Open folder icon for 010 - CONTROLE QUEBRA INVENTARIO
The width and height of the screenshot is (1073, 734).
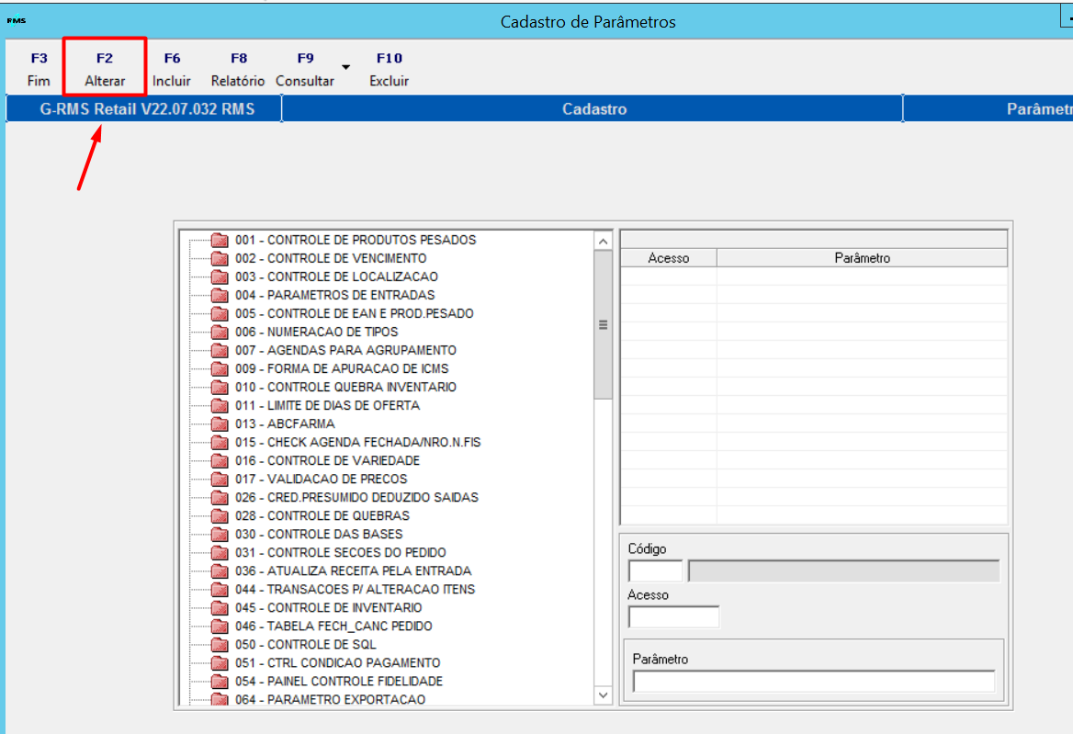click(x=220, y=387)
